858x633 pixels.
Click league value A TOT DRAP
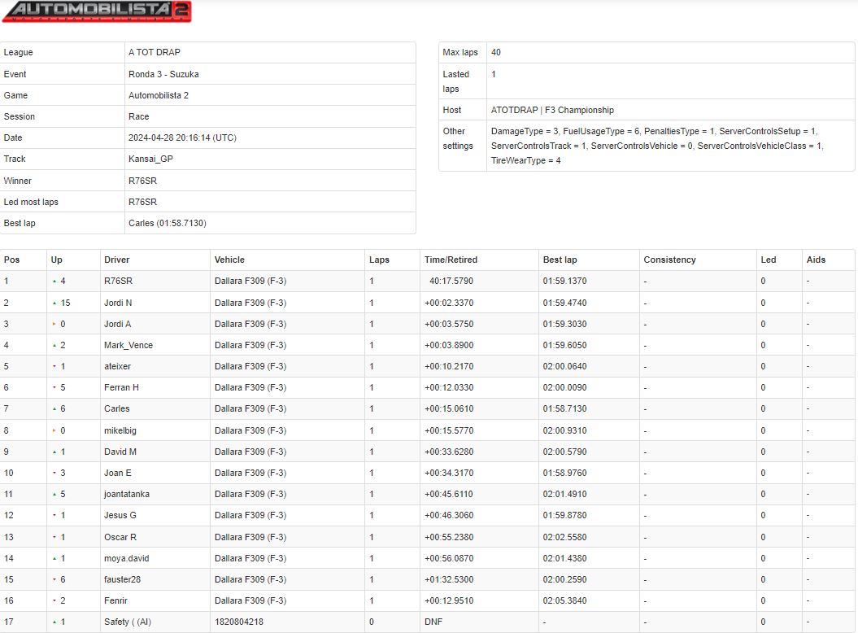pos(155,52)
